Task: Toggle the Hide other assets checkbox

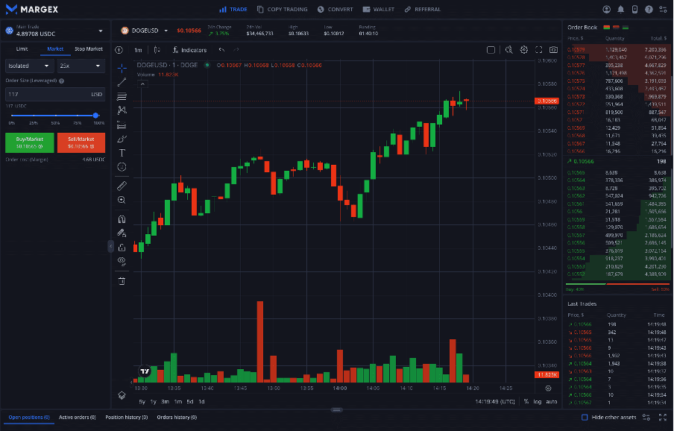Action: [585, 418]
